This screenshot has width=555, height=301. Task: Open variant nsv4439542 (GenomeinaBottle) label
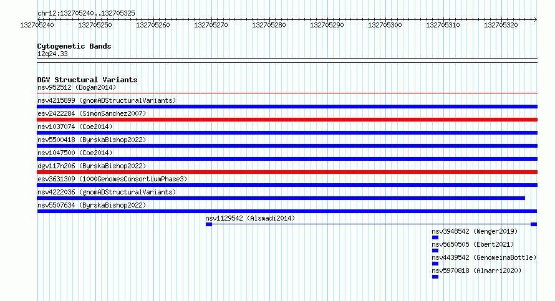pos(484,257)
